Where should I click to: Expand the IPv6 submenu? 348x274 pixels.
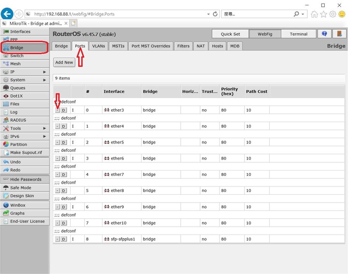click(25, 136)
